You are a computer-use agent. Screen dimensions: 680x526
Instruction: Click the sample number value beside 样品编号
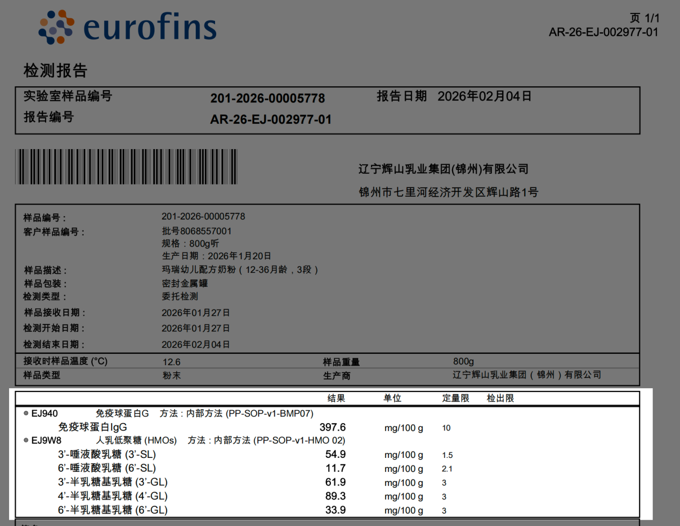(203, 217)
